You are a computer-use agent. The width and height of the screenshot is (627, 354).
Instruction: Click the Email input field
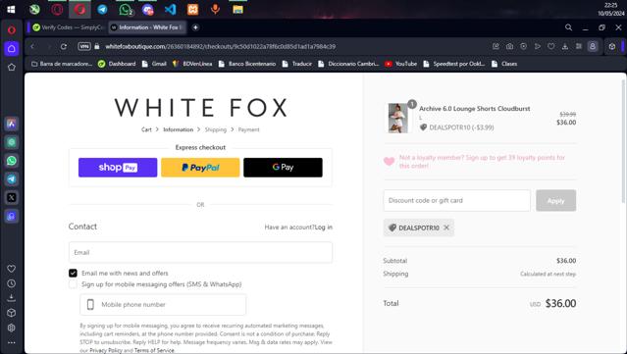(200, 253)
